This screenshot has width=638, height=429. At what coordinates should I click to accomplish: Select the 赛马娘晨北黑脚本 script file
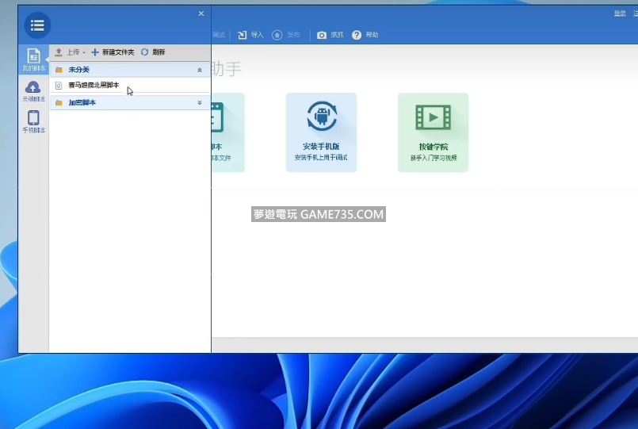[94, 85]
